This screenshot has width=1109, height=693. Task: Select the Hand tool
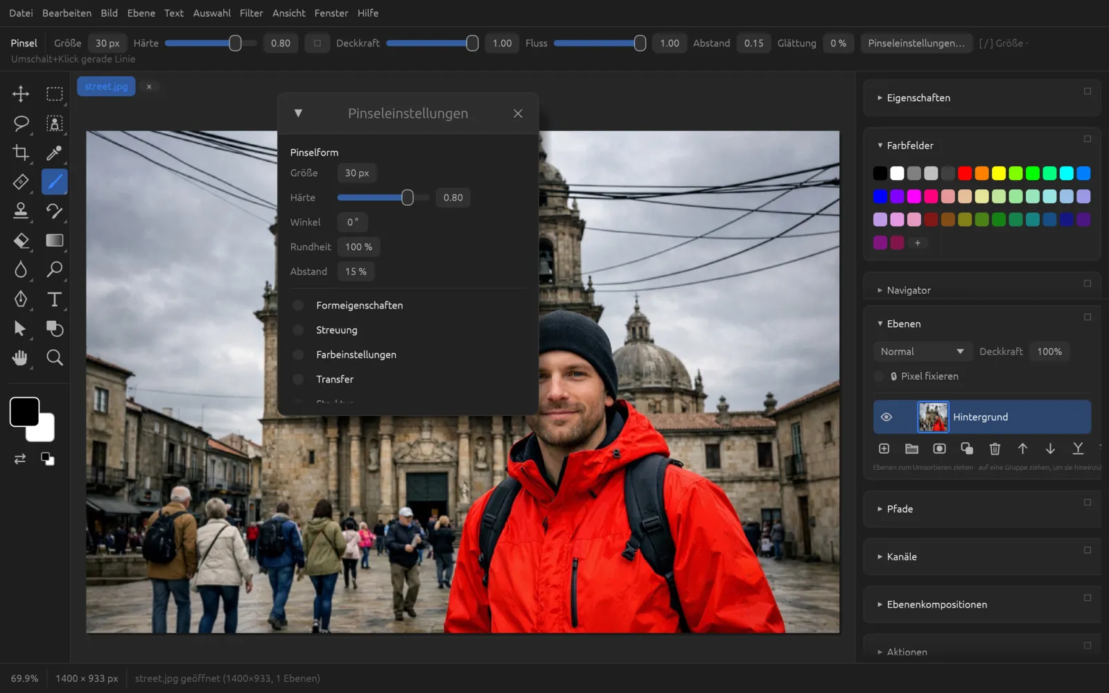click(x=21, y=358)
